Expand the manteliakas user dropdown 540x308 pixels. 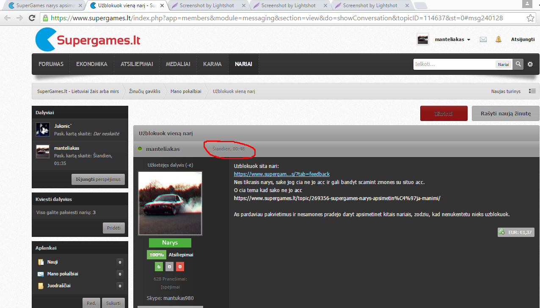[x=452, y=39]
